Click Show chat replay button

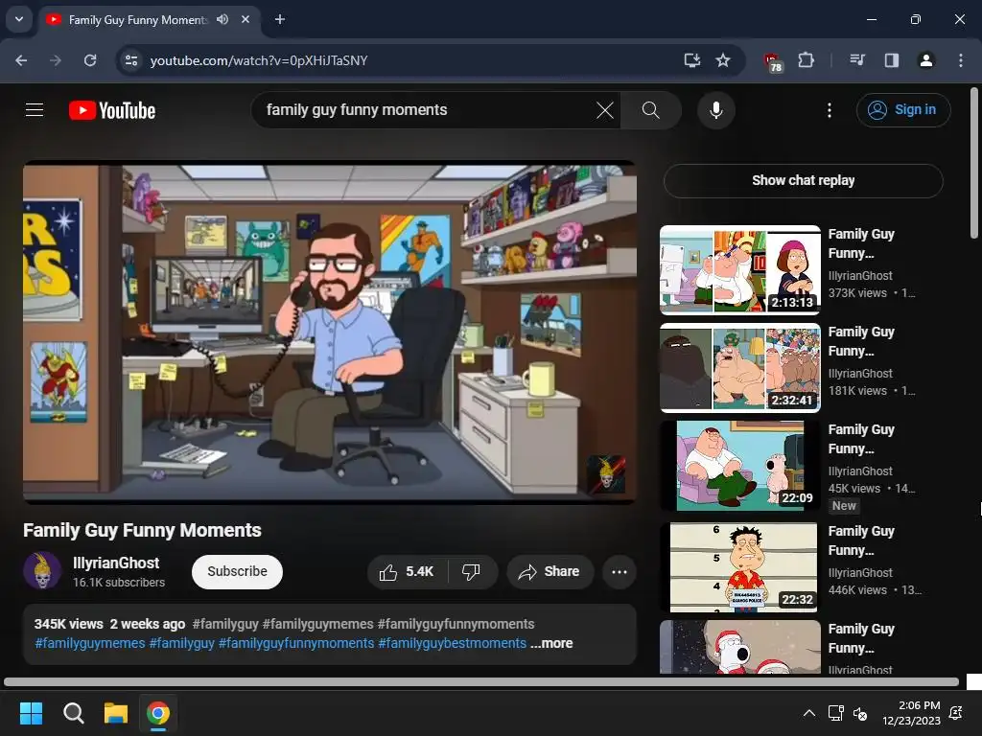804,180
